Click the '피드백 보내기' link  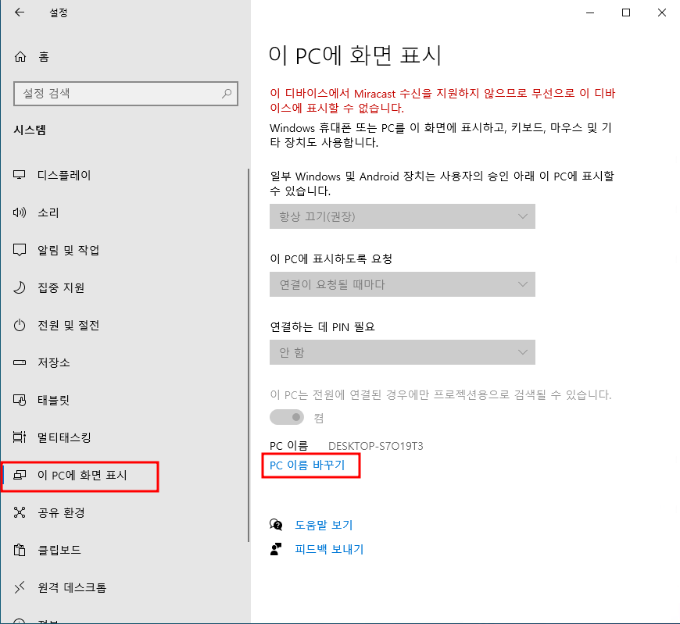pyautogui.click(x=328, y=549)
